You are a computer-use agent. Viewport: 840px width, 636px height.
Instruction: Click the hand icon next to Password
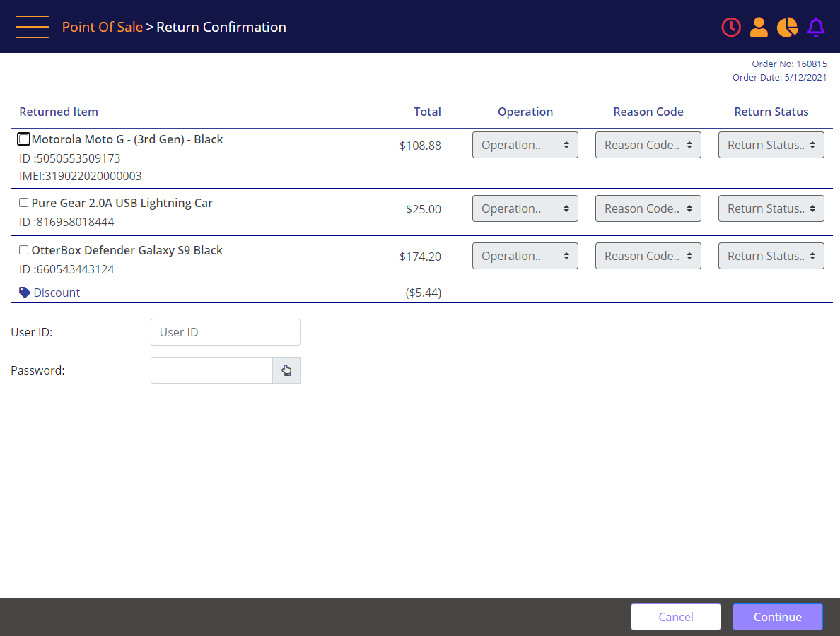(x=286, y=370)
